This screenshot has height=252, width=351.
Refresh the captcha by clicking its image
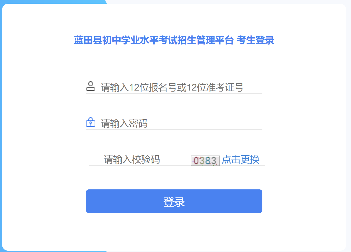tap(205, 161)
